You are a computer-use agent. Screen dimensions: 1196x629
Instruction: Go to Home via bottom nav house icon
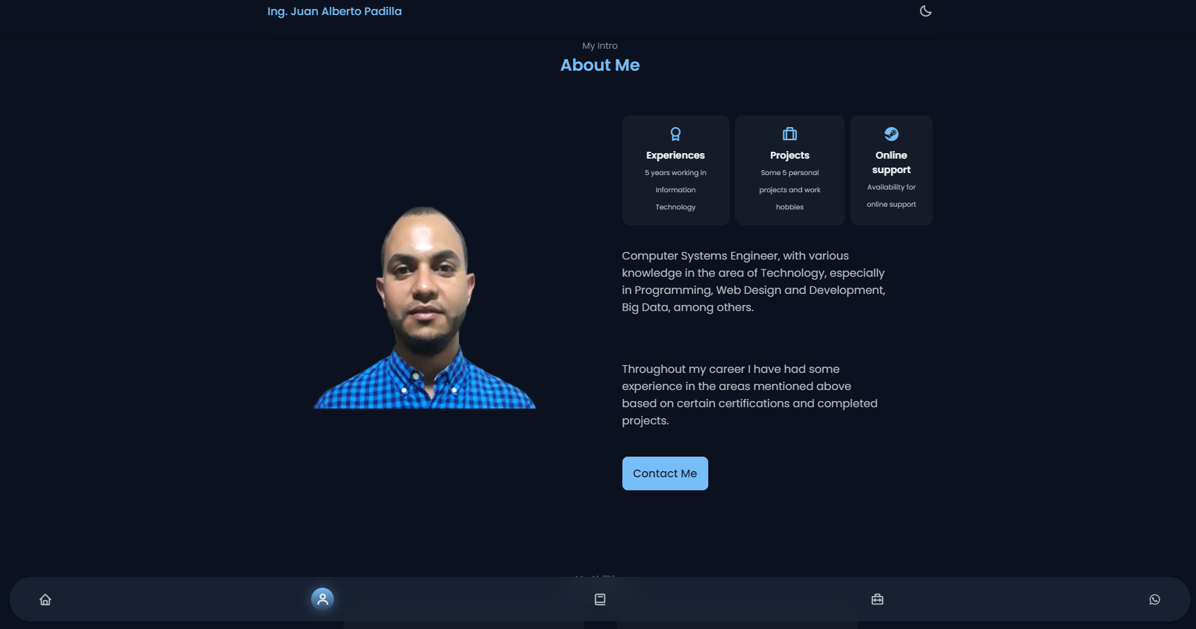click(x=45, y=599)
